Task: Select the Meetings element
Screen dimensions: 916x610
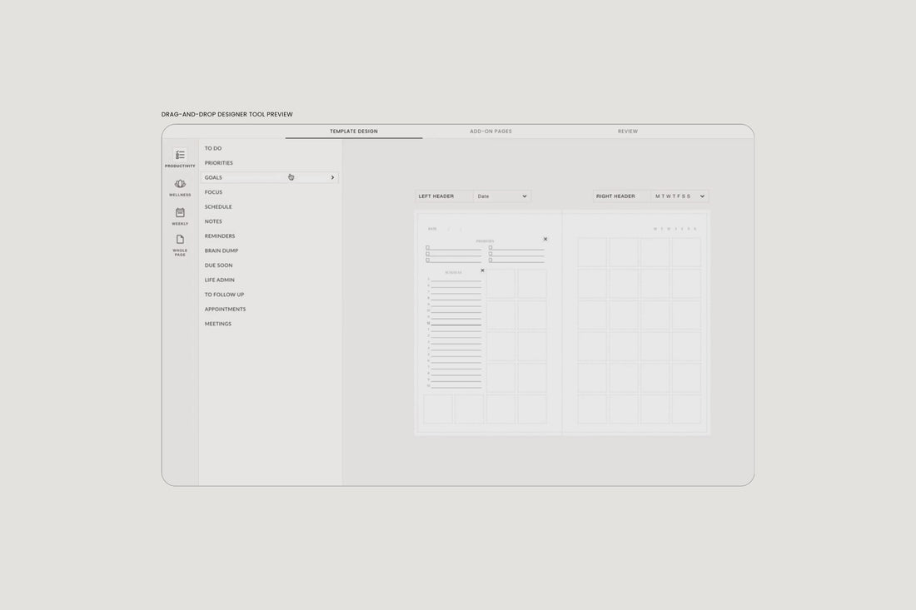Action: pos(217,323)
